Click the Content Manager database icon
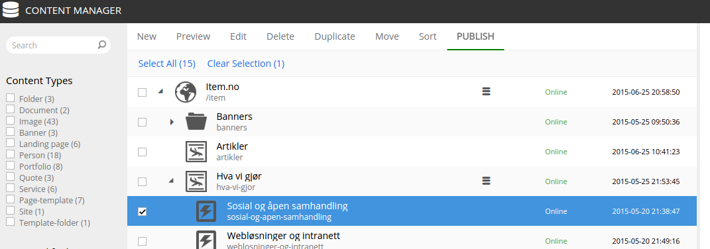The height and width of the screenshot is (249, 710). coord(11,10)
